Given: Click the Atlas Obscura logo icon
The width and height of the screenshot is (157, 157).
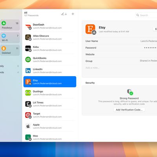Looking at the screenshot, I should click(28, 37).
